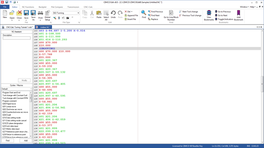Click Find Previous
This screenshot has width=264, height=148.
pyautogui.click(x=156, y=12)
